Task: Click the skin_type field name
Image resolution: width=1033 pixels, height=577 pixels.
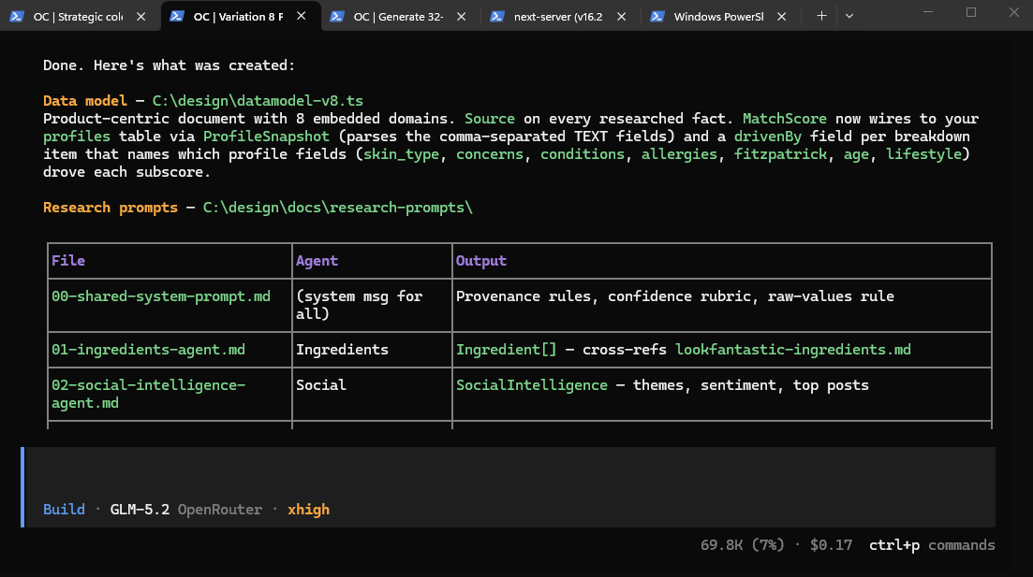Action: (x=401, y=154)
